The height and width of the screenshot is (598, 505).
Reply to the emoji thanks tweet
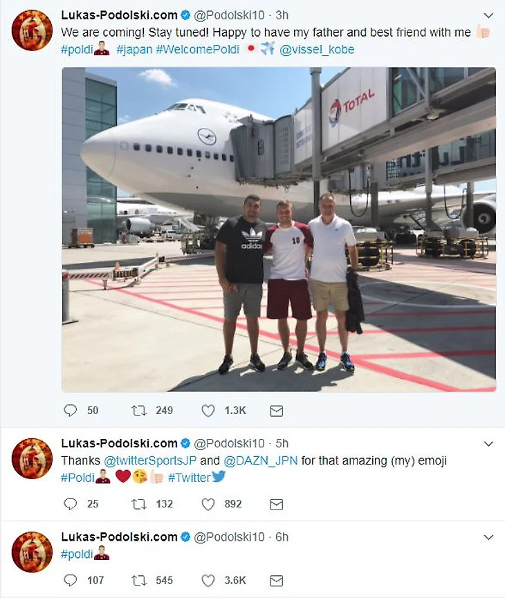point(71,504)
